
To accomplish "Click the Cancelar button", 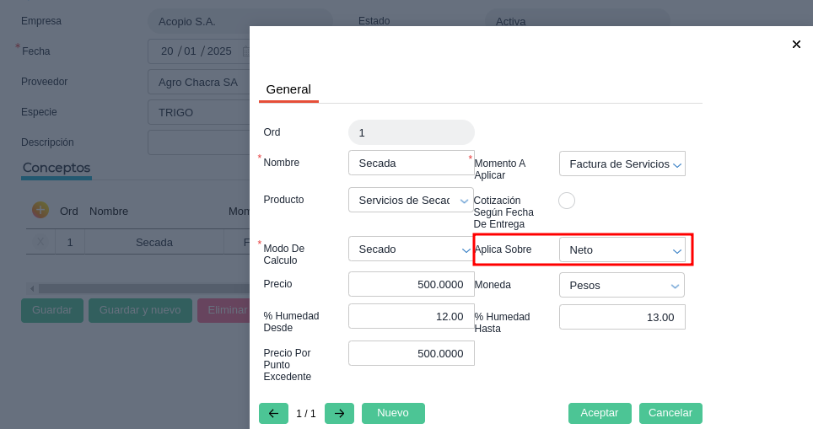I will click(670, 413).
